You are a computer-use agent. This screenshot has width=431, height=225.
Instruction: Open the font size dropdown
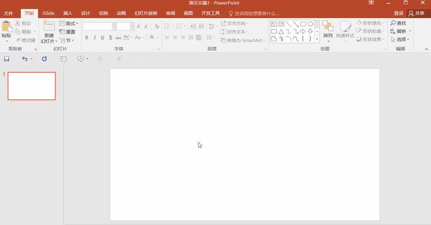132,26
